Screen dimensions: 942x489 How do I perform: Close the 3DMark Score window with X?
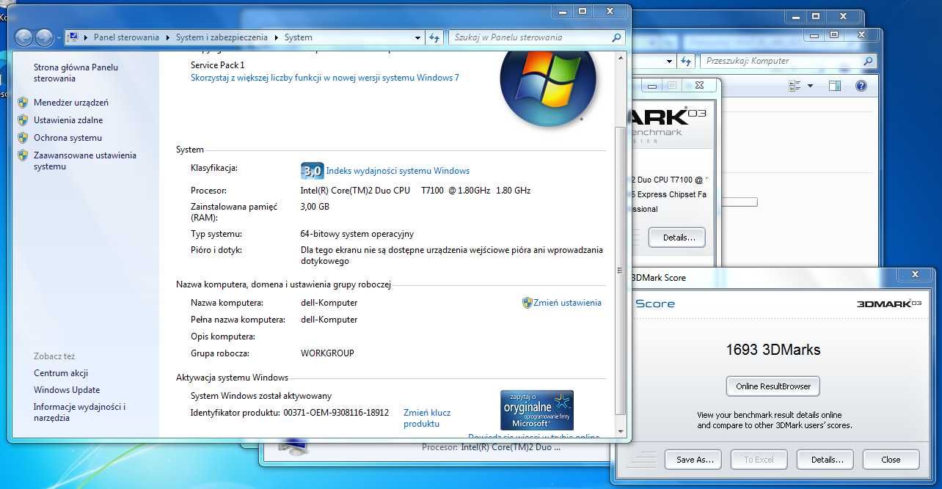pos(916,275)
